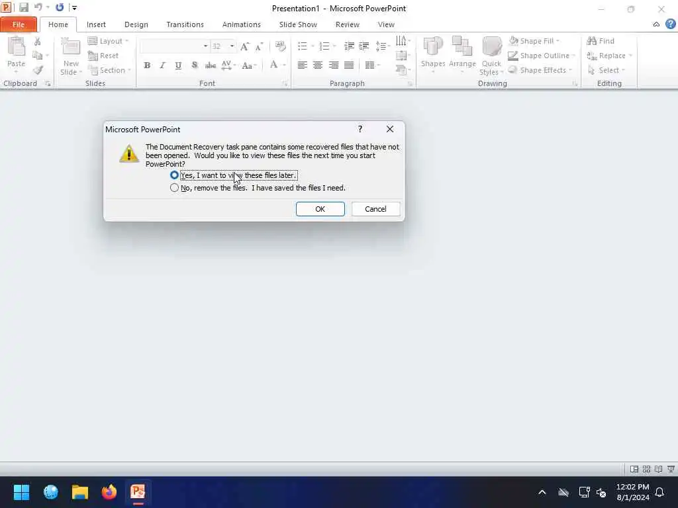Open the Review tab

pyautogui.click(x=347, y=24)
